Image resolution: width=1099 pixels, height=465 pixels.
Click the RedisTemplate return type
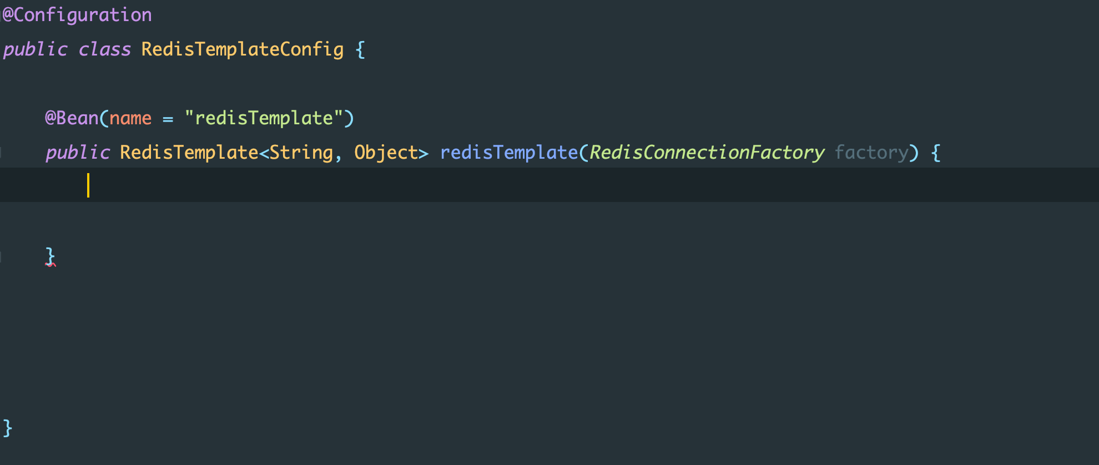coord(189,153)
